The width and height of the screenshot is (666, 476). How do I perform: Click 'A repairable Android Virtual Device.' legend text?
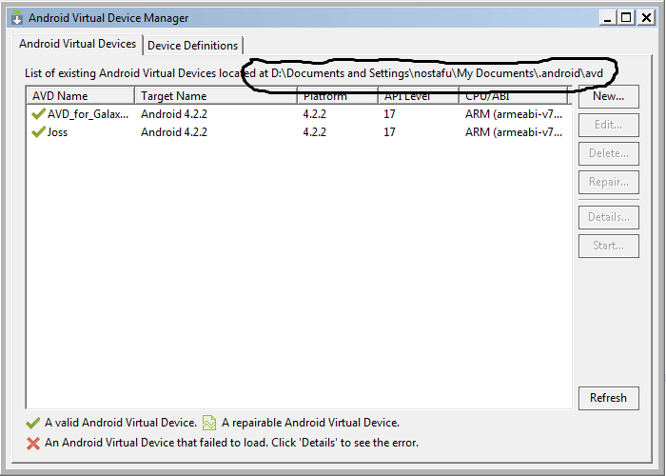pos(310,423)
